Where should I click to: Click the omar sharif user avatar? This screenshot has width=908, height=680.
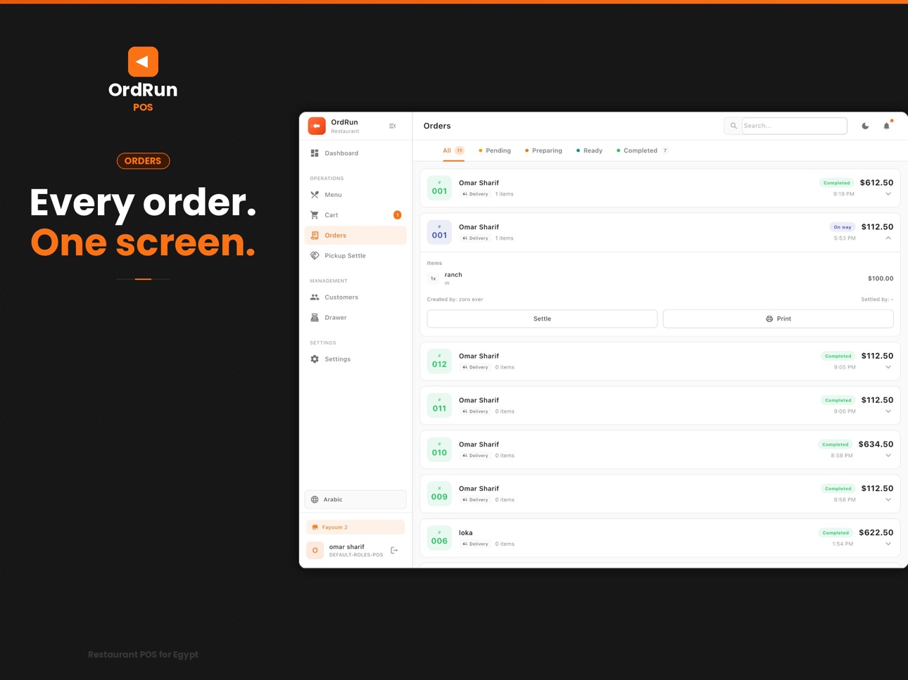coord(315,551)
